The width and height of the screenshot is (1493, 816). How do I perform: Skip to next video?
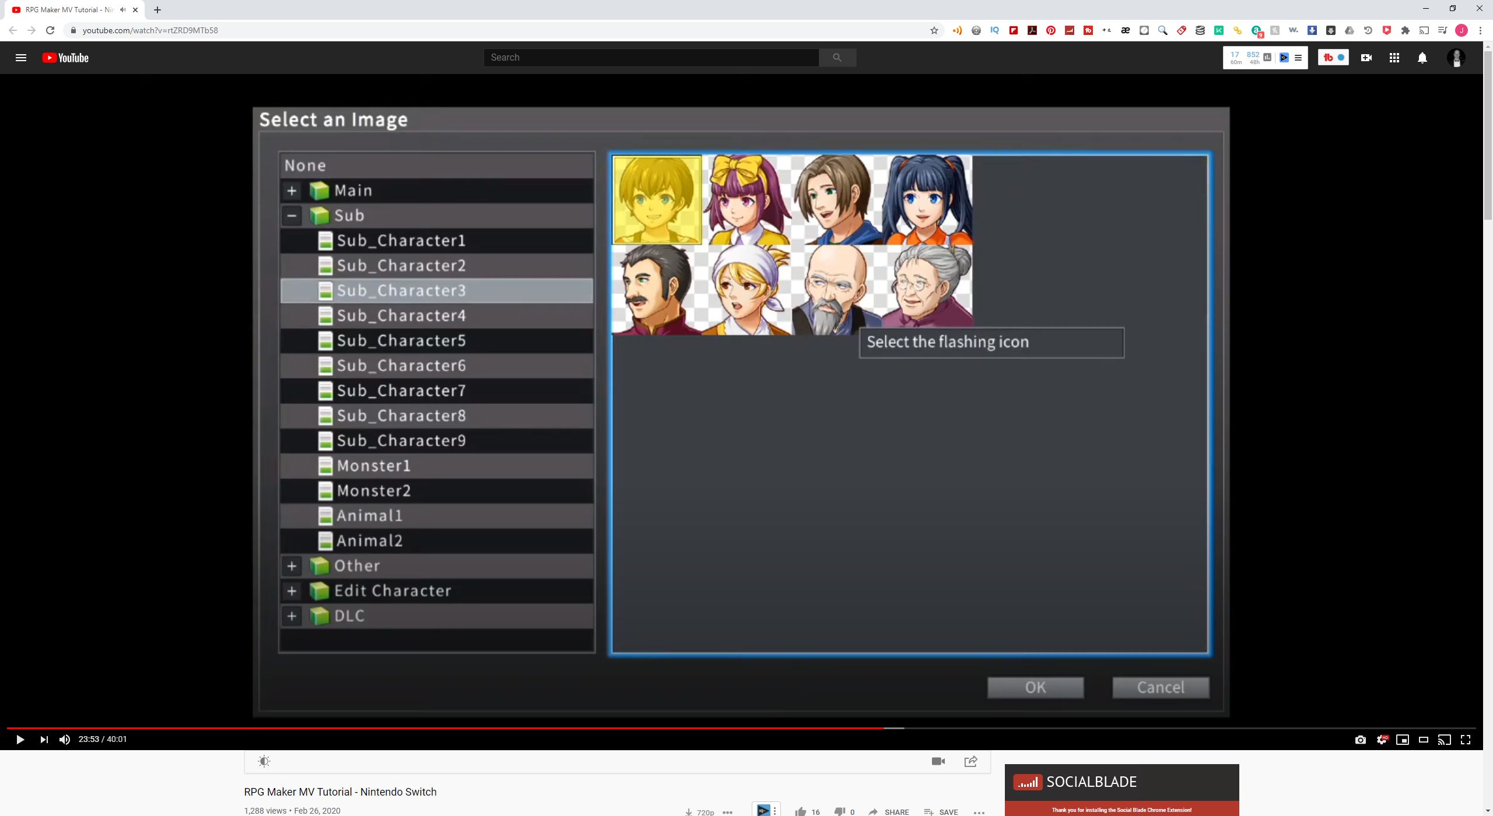click(44, 740)
